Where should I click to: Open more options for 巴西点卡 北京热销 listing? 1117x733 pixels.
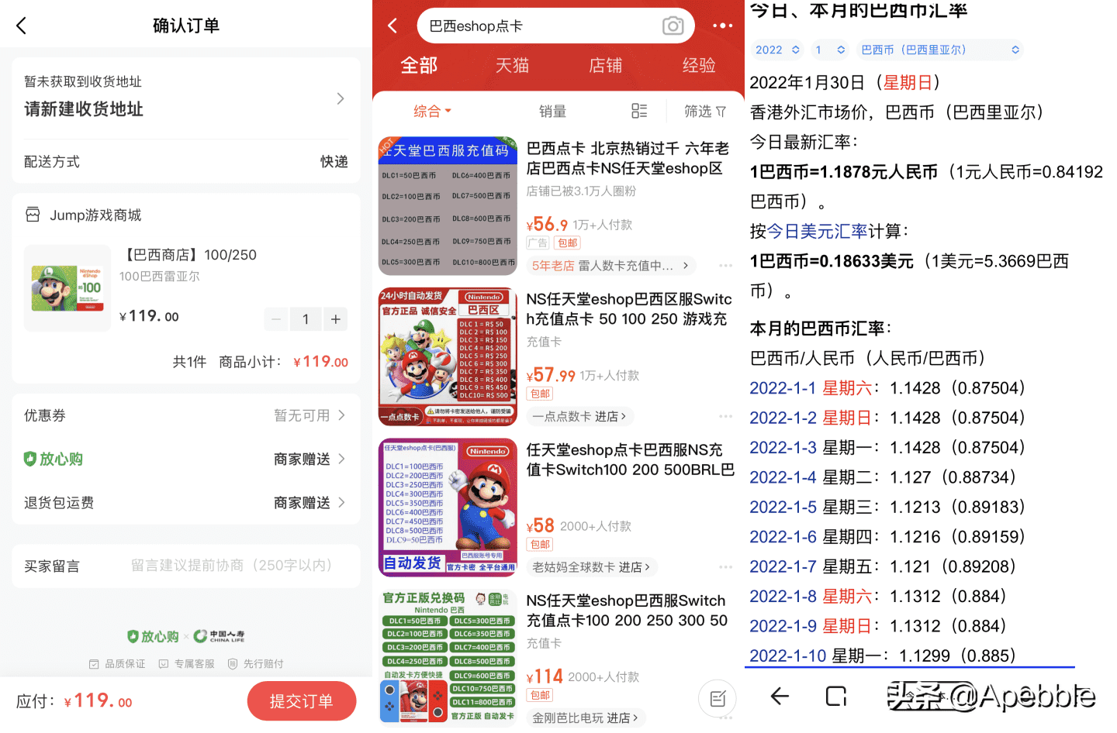tap(725, 265)
